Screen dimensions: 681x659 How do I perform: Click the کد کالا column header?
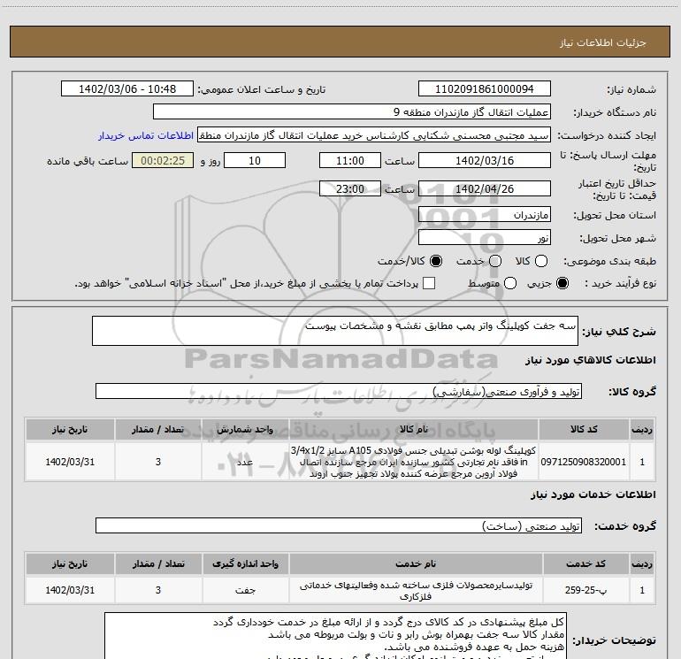point(584,430)
